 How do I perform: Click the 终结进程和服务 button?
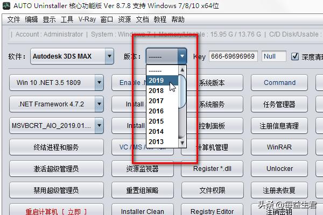(56, 147)
